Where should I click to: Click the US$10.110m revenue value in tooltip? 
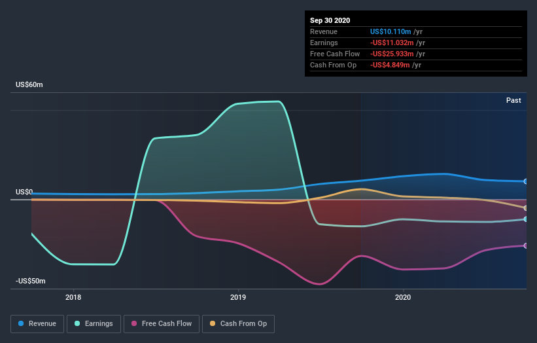point(390,31)
